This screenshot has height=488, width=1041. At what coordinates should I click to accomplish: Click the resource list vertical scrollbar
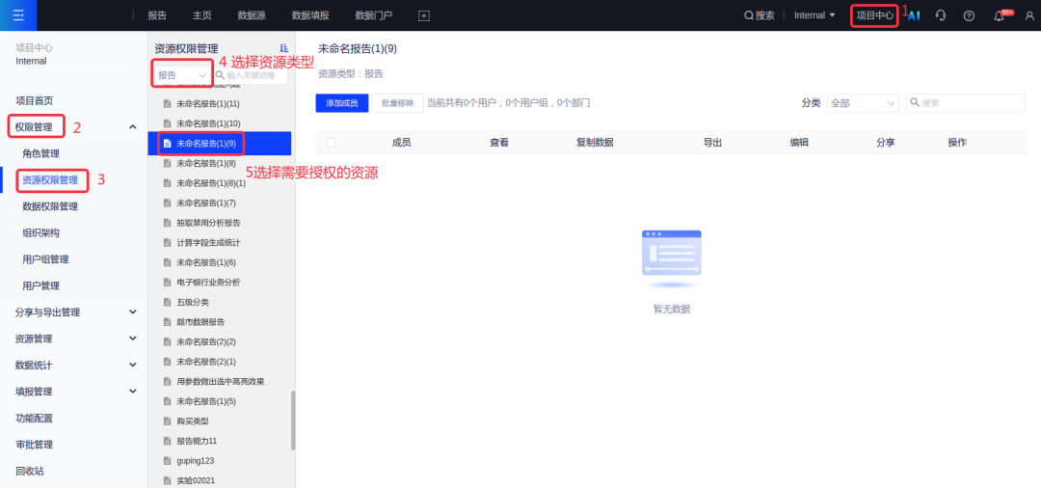tap(293, 420)
